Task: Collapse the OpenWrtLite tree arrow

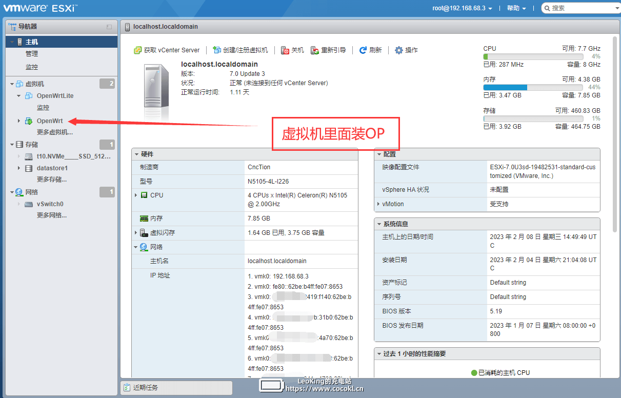Action: 19,95
